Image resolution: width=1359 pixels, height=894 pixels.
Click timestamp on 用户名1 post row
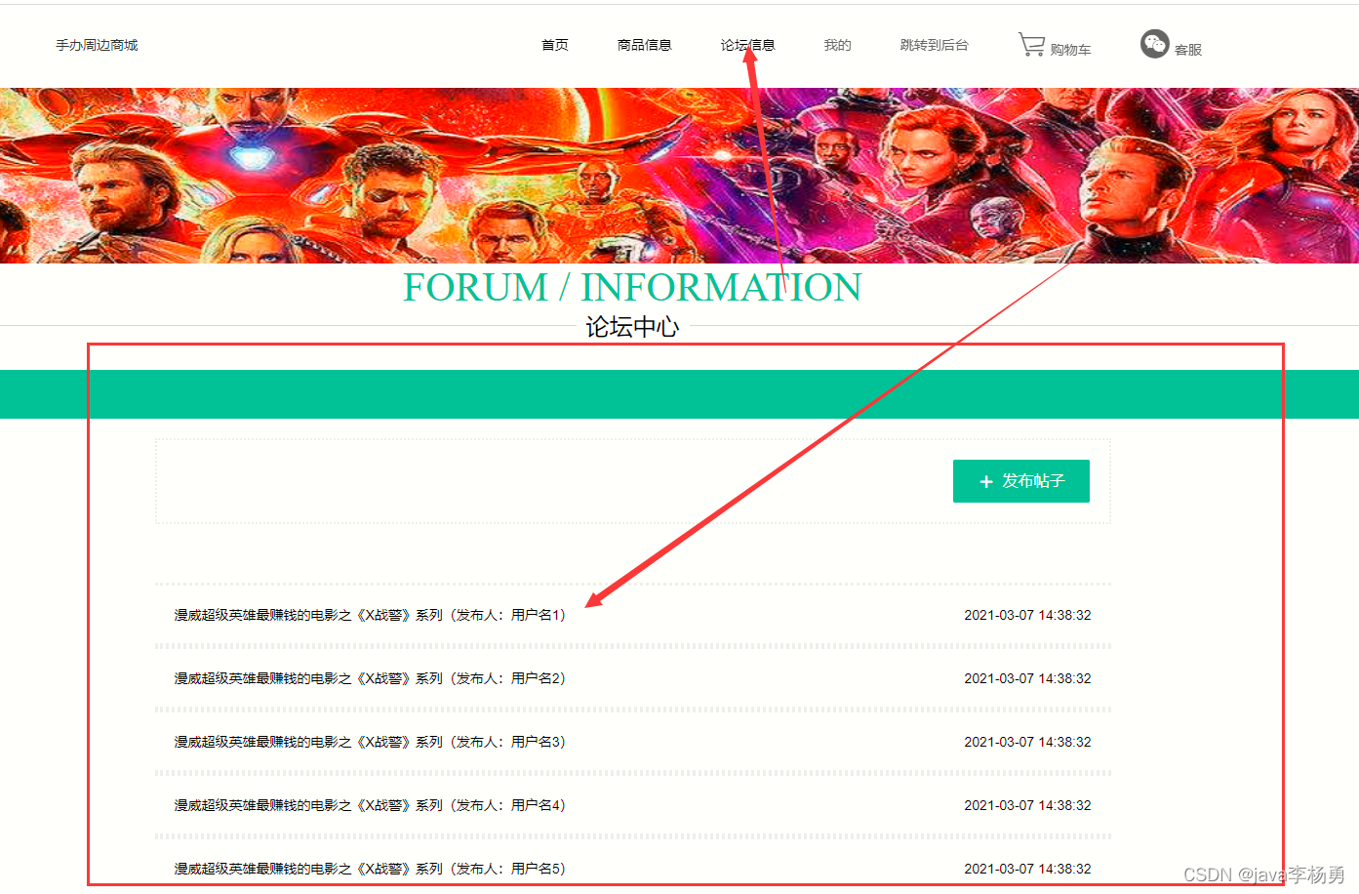(1028, 615)
